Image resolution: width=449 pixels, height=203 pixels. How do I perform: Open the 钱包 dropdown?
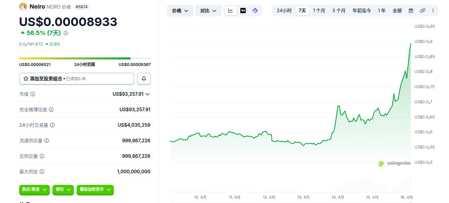[x=63, y=189]
